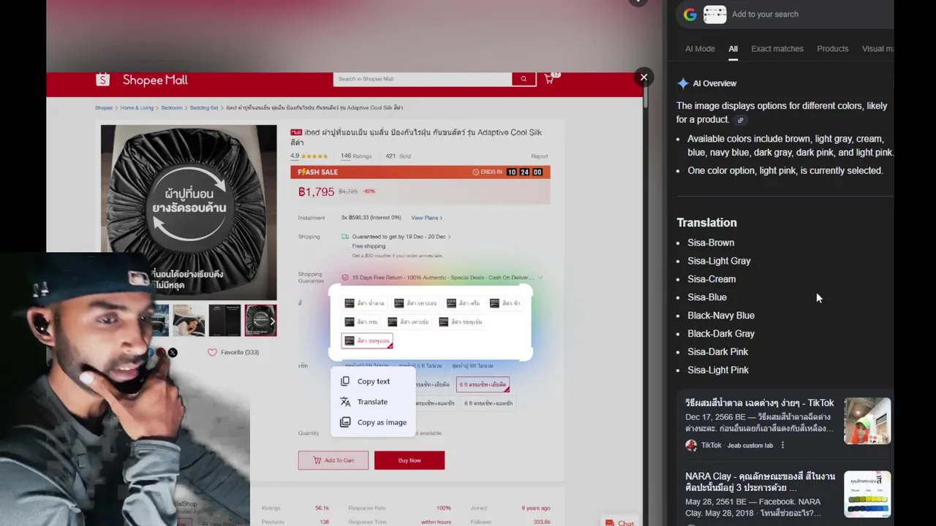Screen dimensions: 936x526
Task: Select the highlighted Light Pink color option
Action: click(367, 340)
